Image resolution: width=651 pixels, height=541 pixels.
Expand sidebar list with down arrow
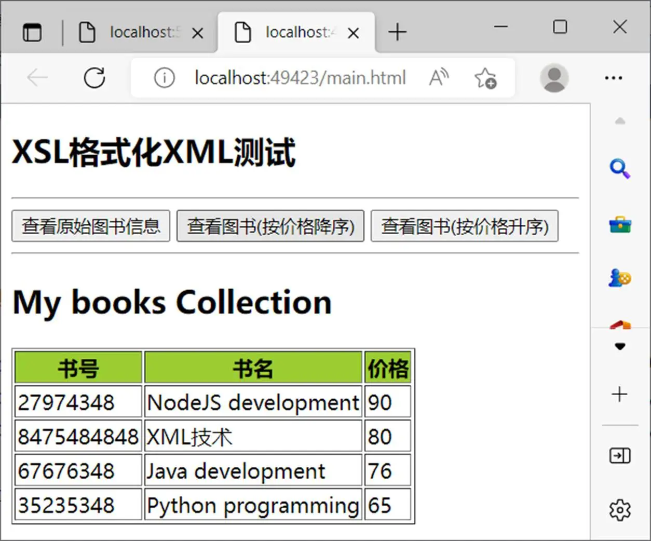click(620, 346)
